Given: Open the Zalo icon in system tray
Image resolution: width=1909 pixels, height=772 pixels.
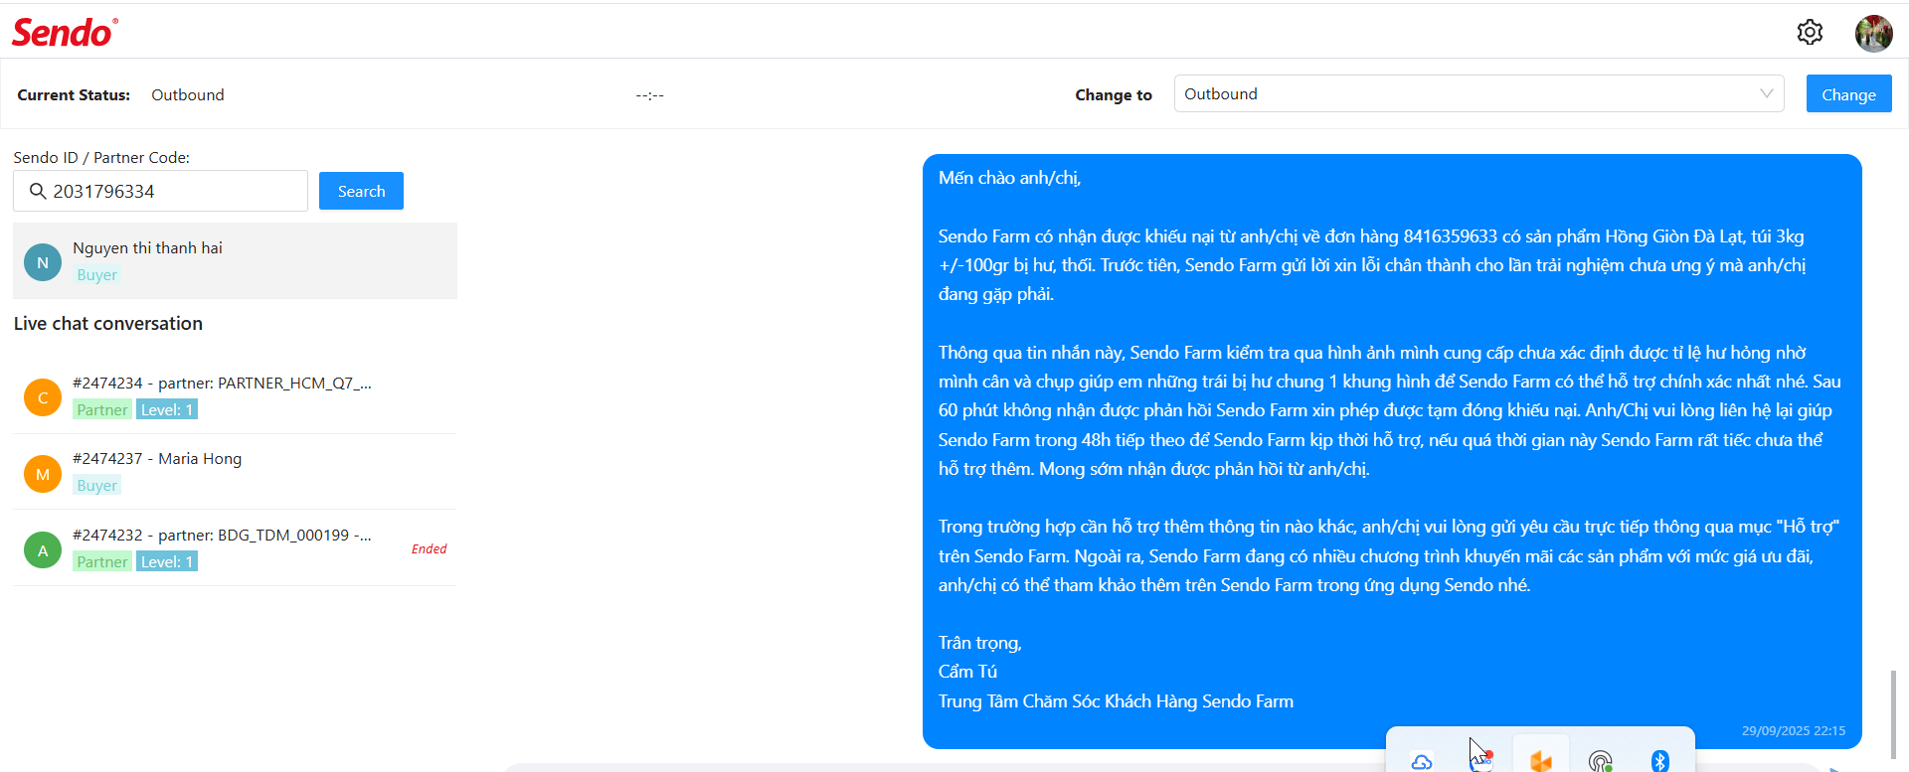Looking at the screenshot, I should [x=1481, y=761].
